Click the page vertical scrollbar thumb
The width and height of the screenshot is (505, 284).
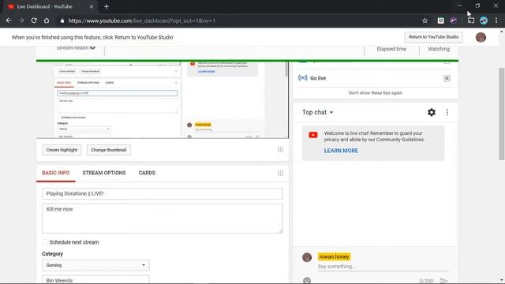tap(502, 114)
